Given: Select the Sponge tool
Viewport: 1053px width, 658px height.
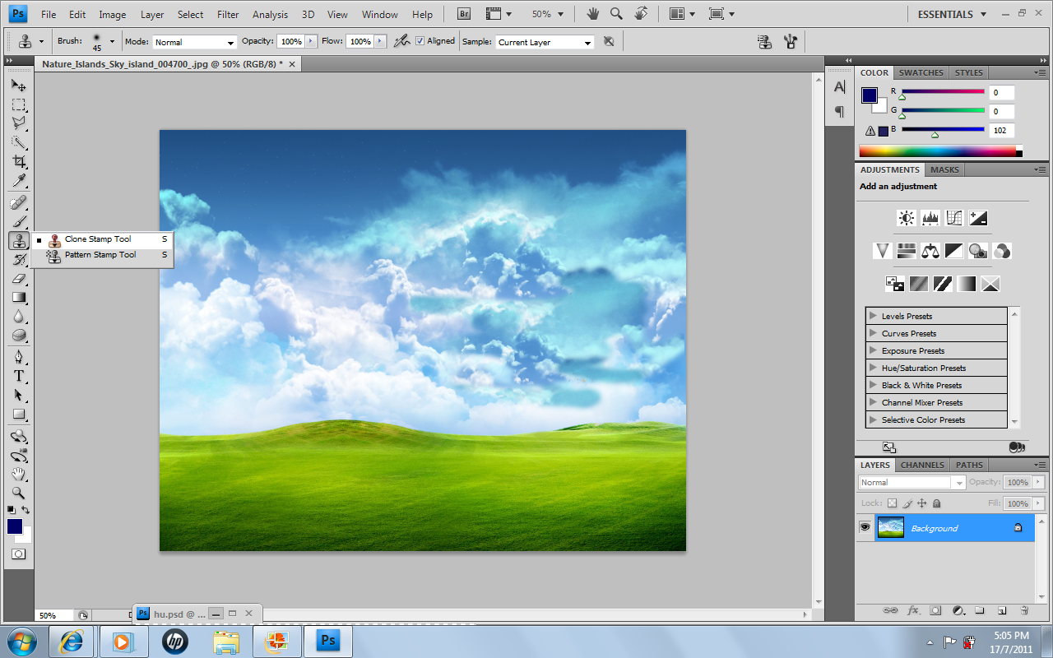Looking at the screenshot, I should pos(18,336).
